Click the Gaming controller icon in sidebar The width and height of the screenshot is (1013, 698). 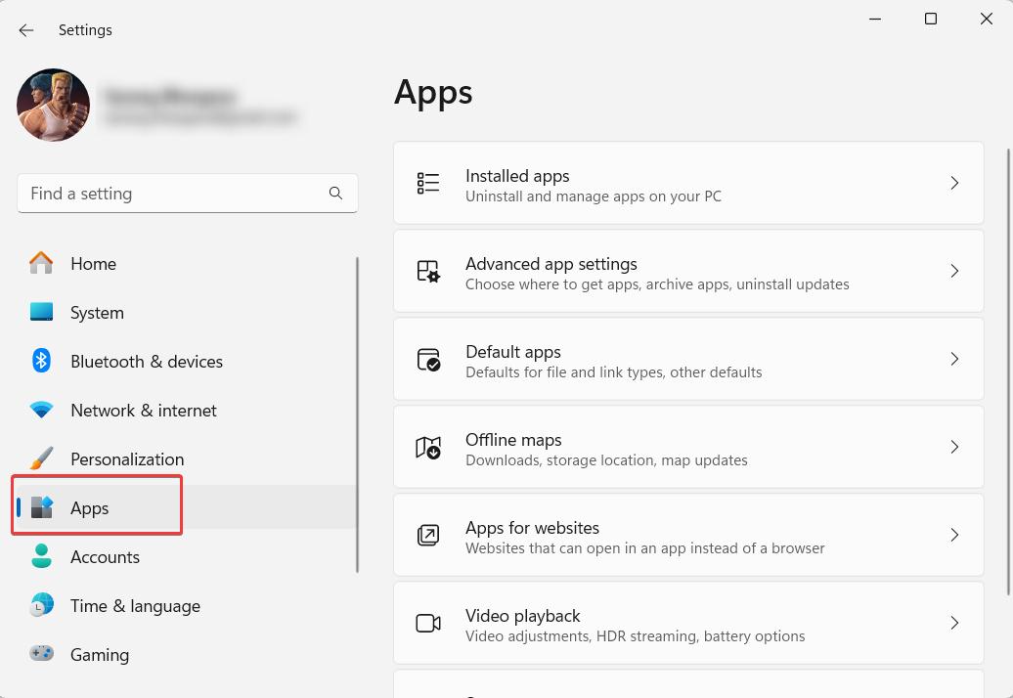(x=41, y=654)
